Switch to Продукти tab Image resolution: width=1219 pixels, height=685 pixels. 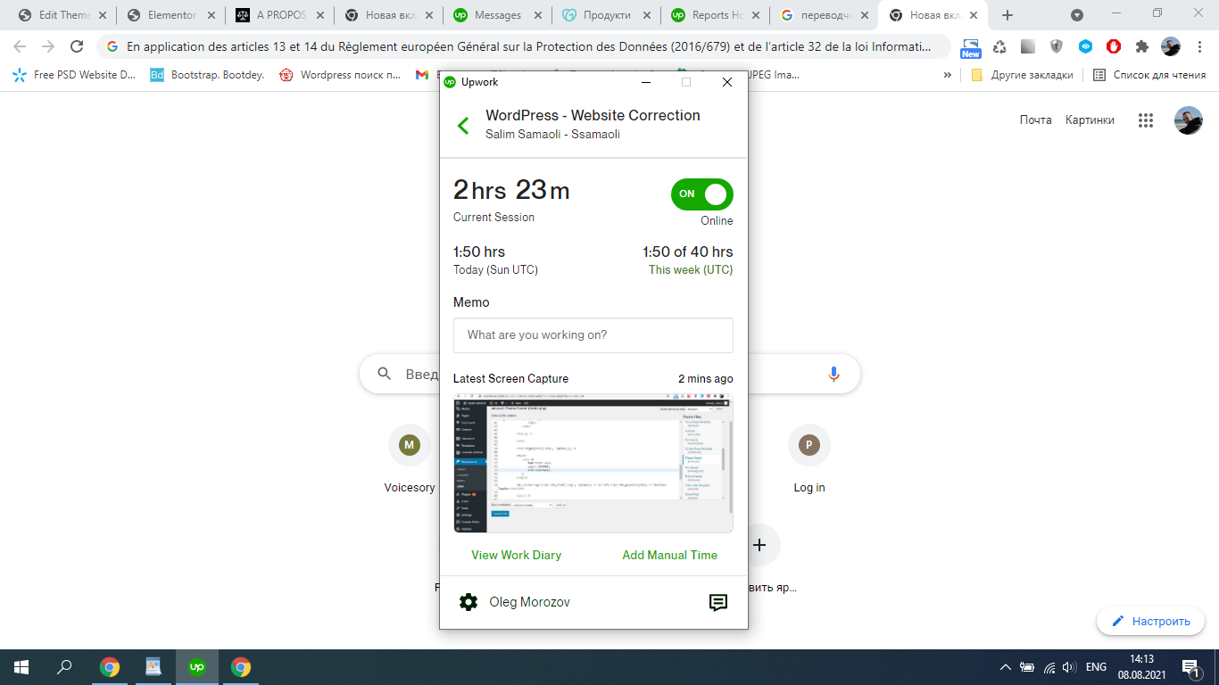click(606, 15)
